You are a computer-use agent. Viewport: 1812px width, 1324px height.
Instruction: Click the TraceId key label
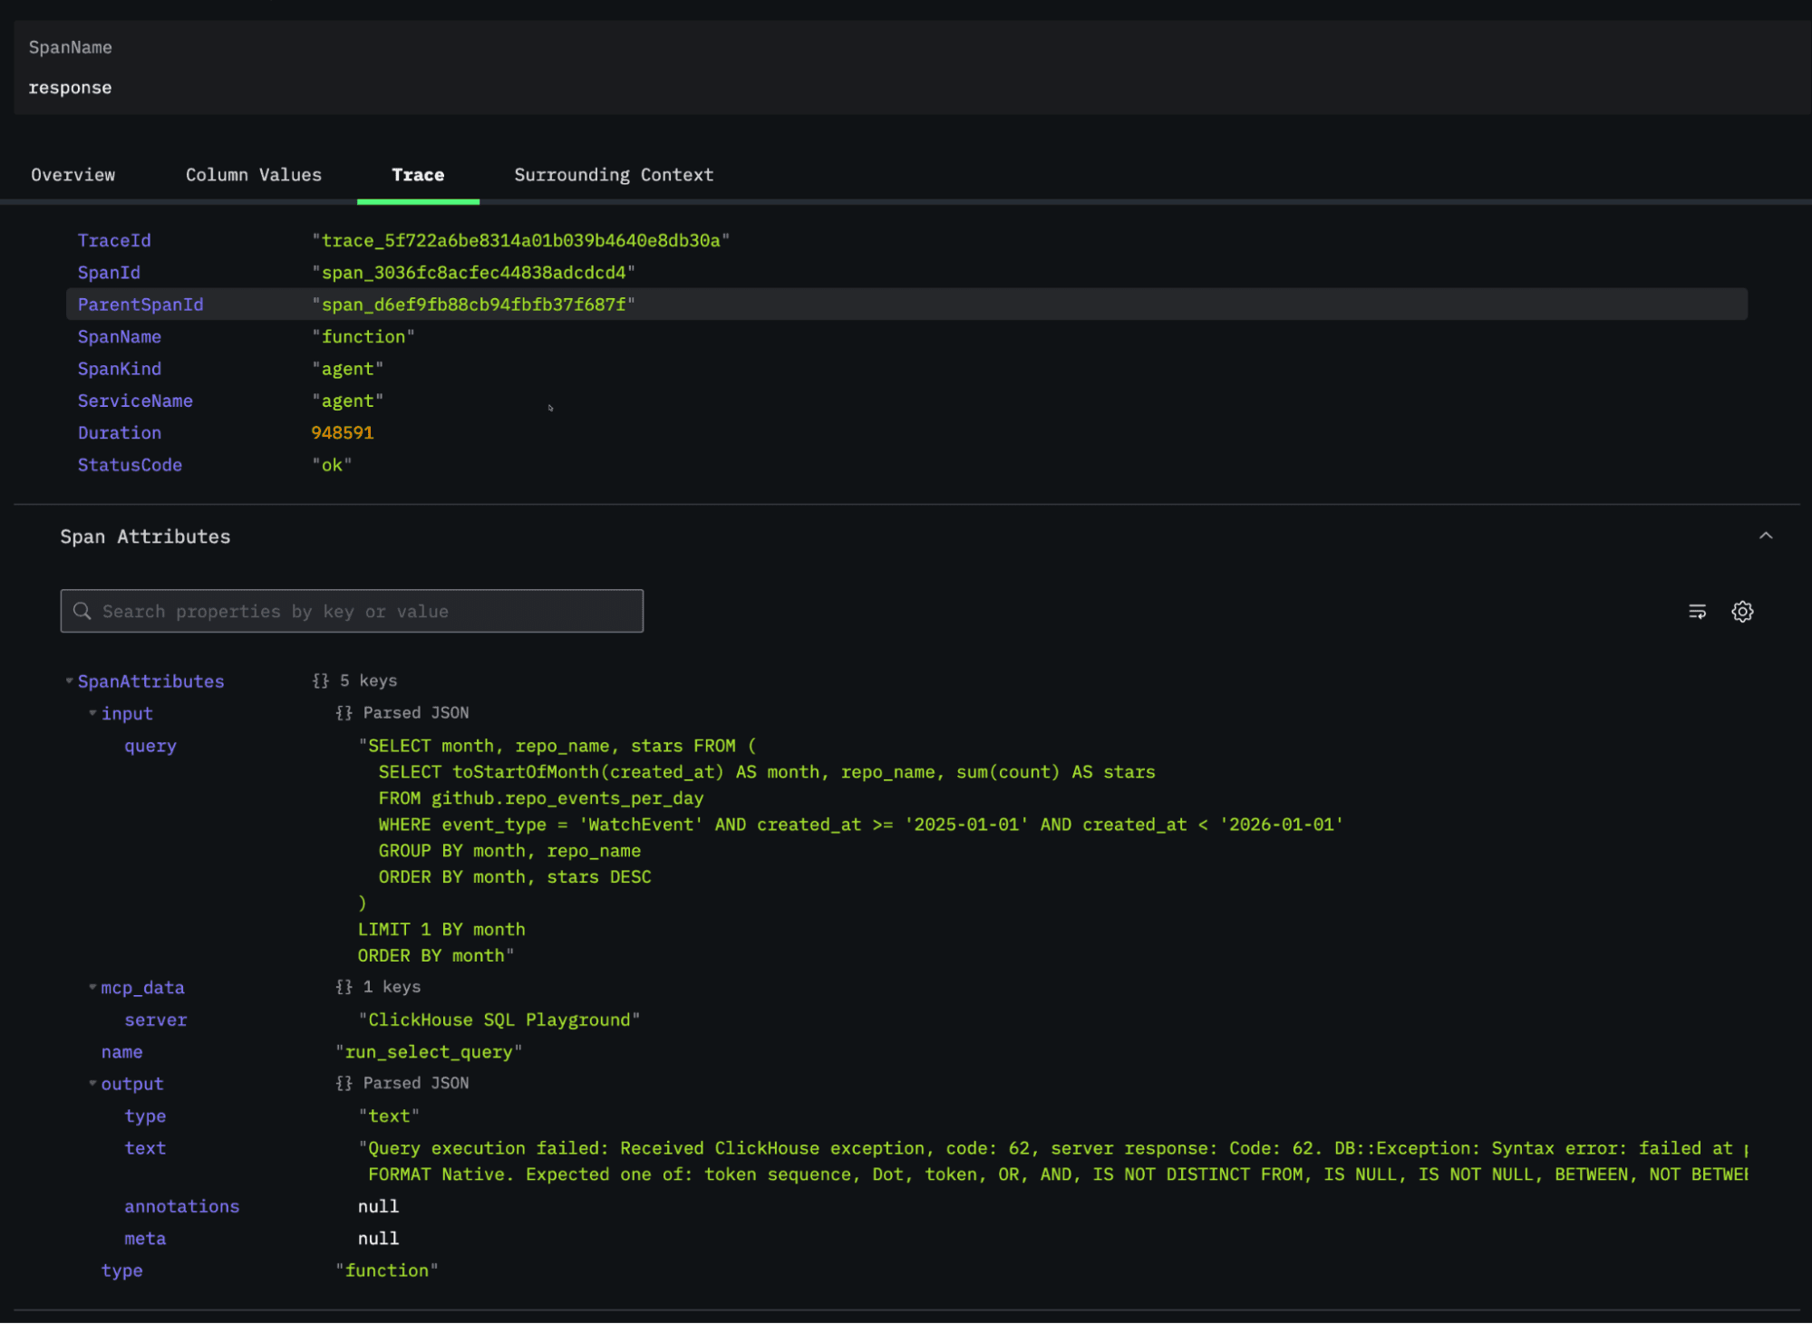[x=114, y=240]
